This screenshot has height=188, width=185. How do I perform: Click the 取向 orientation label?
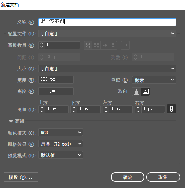(124, 92)
